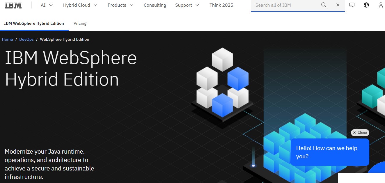The height and width of the screenshot is (183, 385).
Task: Close the chat greeting popup
Action: click(x=360, y=133)
